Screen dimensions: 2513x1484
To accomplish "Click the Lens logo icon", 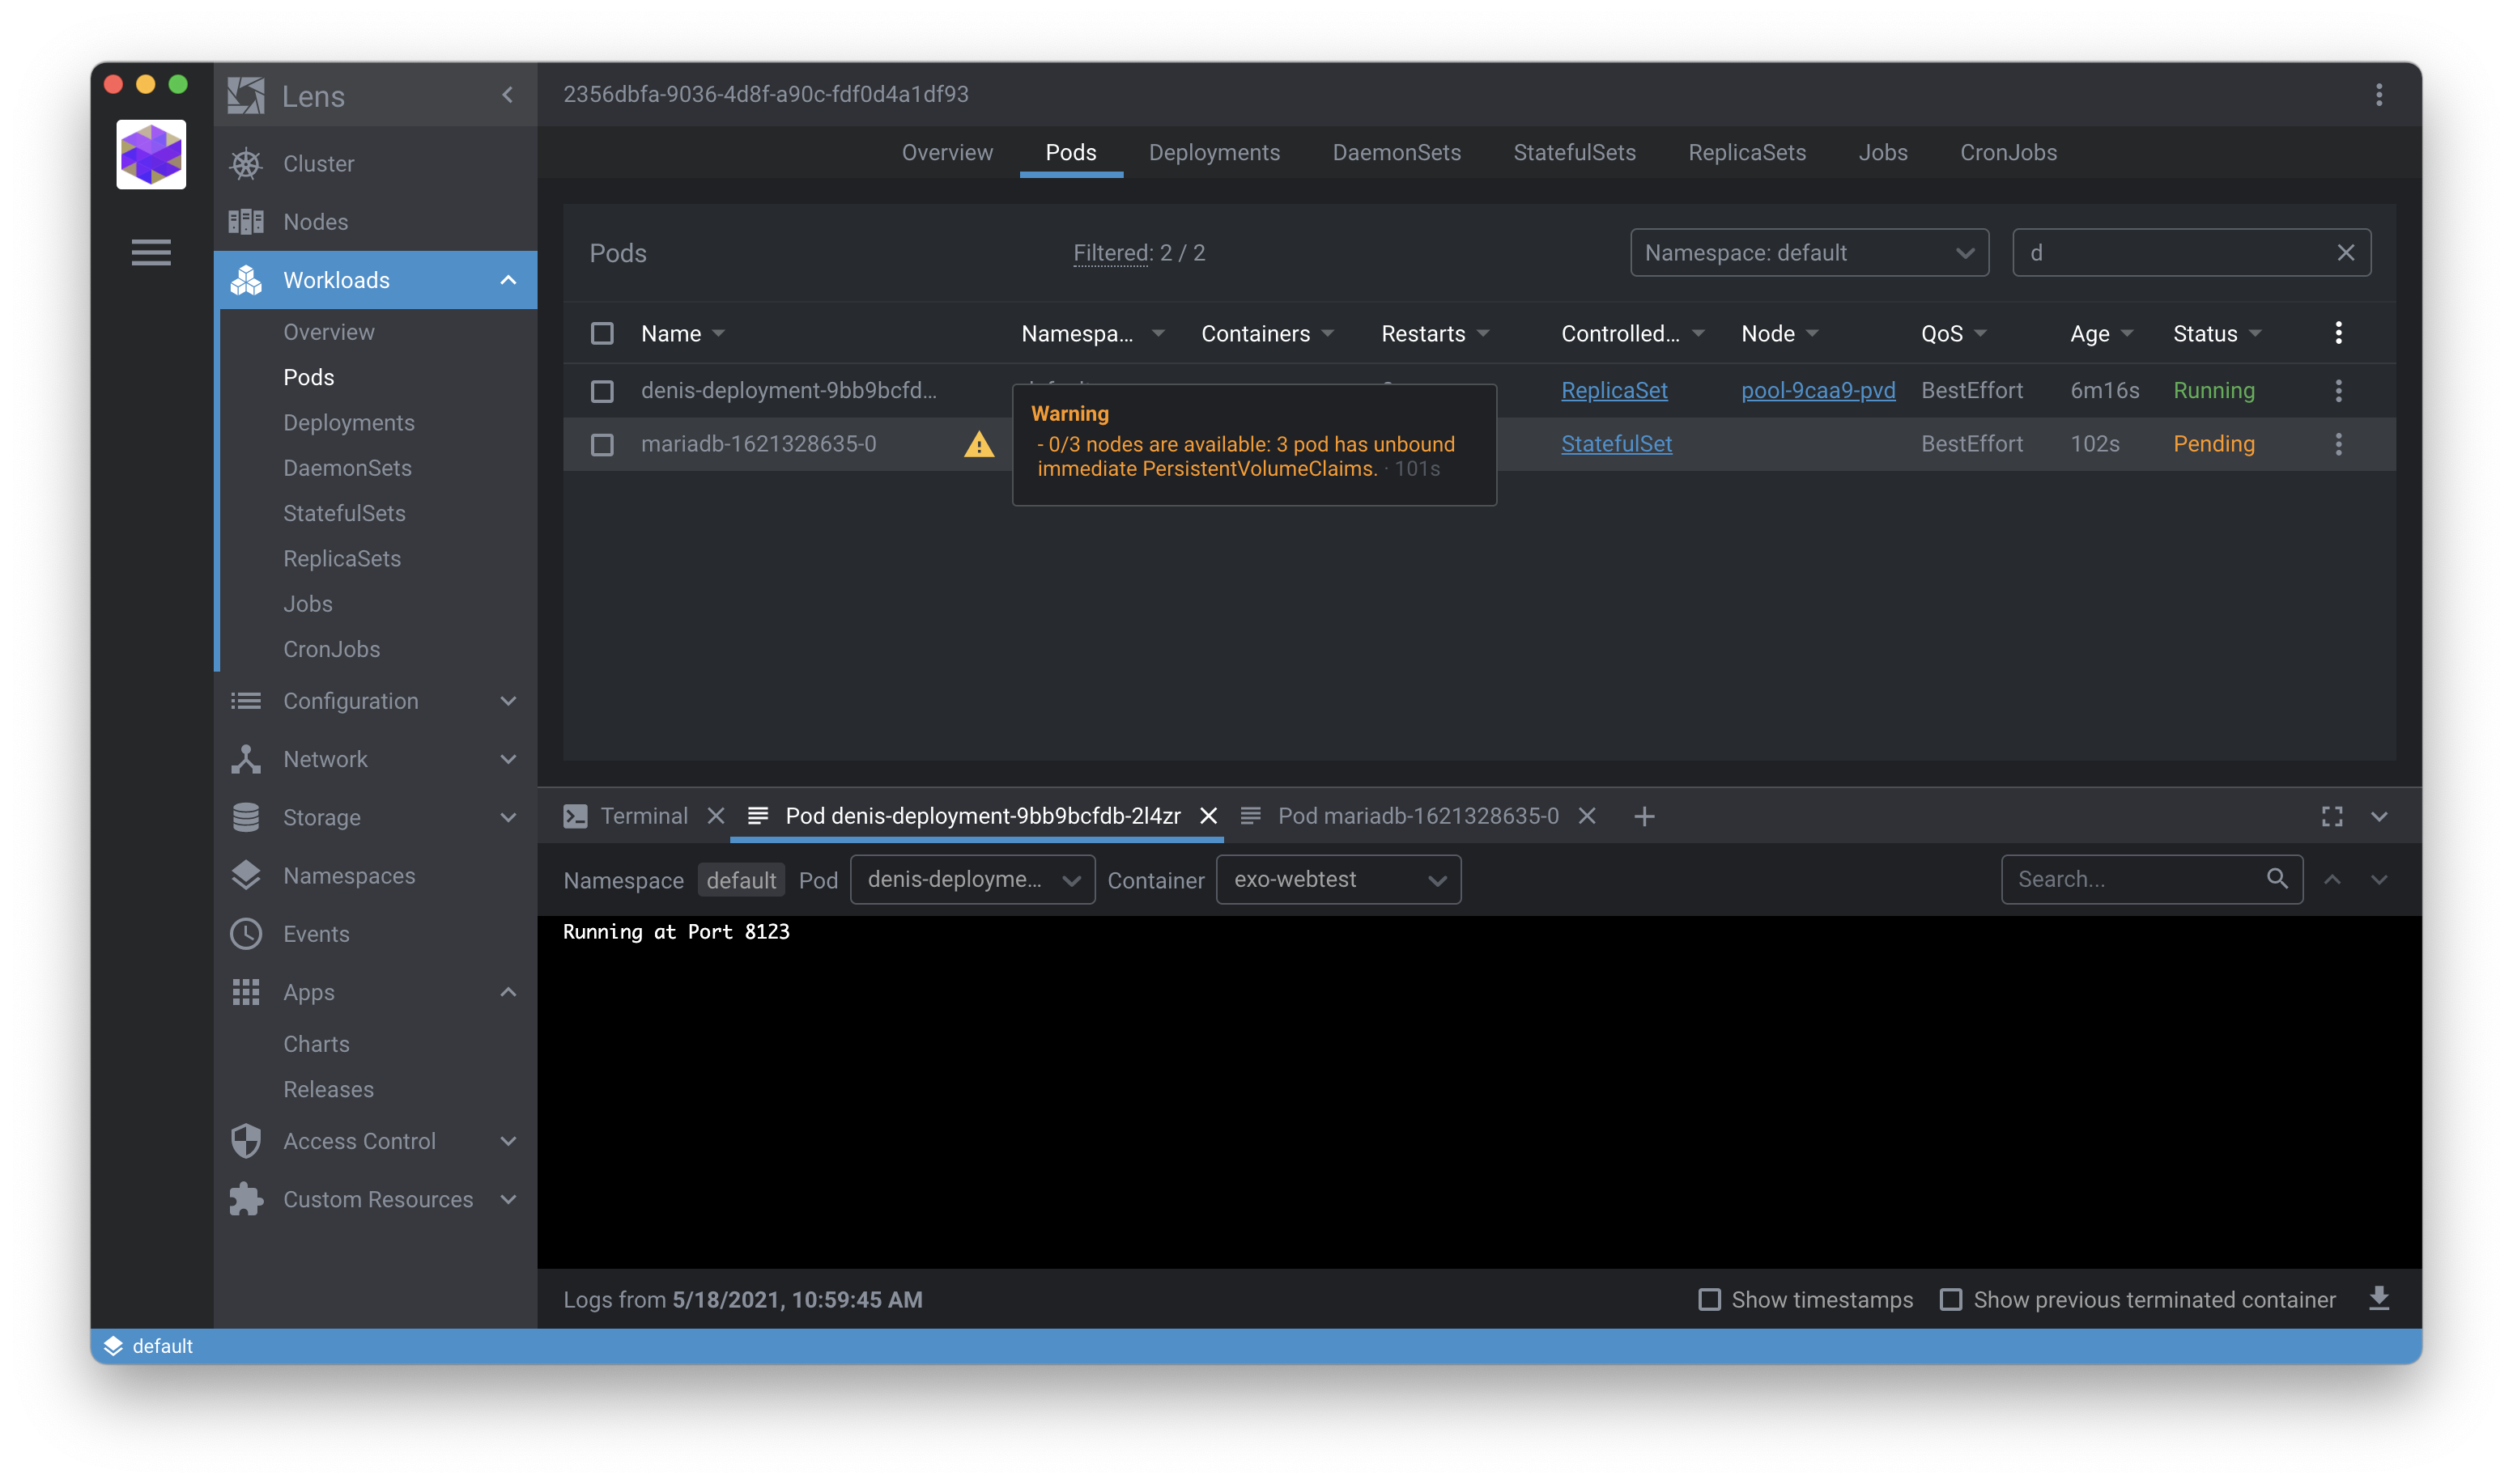I will tap(246, 96).
